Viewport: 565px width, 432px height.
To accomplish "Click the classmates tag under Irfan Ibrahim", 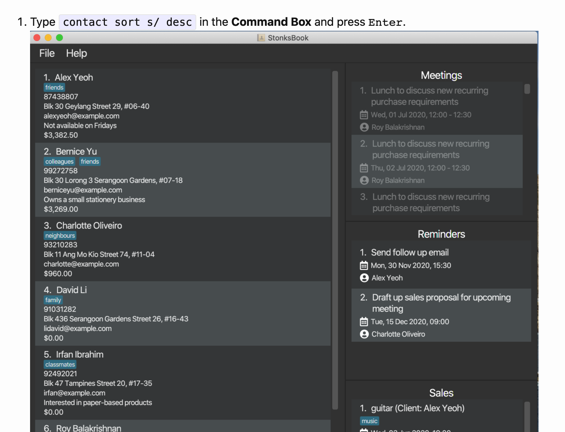I will 60,365.
